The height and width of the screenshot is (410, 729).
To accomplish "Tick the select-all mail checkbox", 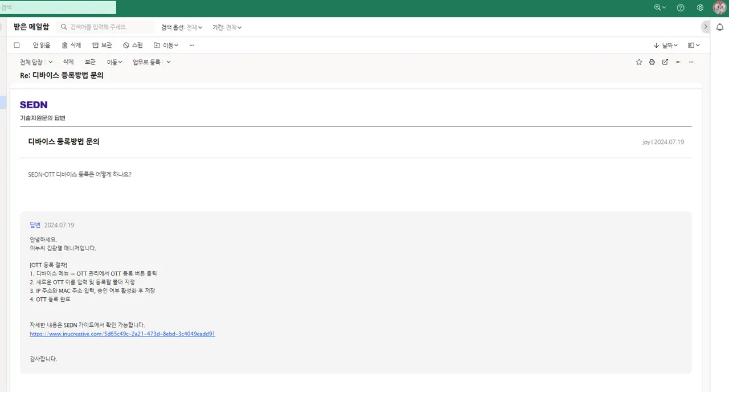I will click(17, 45).
